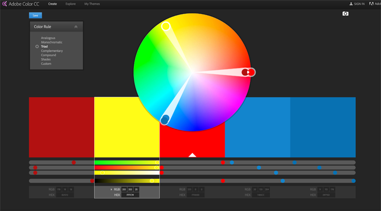Choose the Custom color rule
This screenshot has width=381, height=211.
46,64
